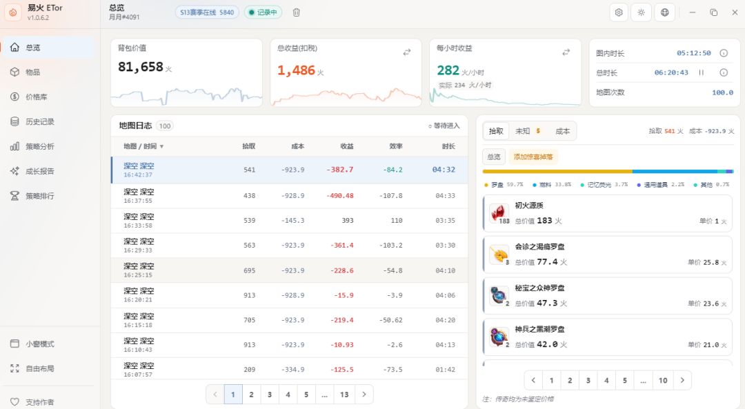Open the 价格库 price library page

coord(48,97)
